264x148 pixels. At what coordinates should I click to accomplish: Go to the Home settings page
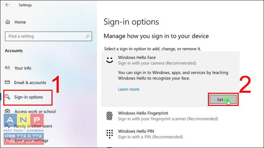(x=20, y=22)
